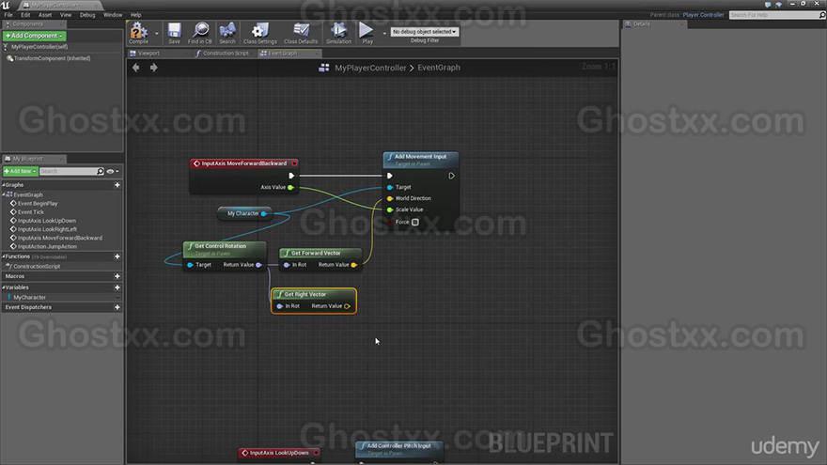The width and height of the screenshot is (827, 465).
Task: Open Compile options dropdown arrow
Action: pos(157,33)
